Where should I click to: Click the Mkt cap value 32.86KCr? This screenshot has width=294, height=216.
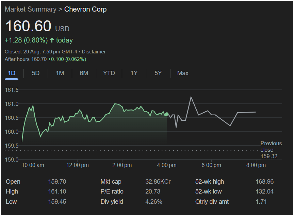pyautogui.click(x=158, y=182)
